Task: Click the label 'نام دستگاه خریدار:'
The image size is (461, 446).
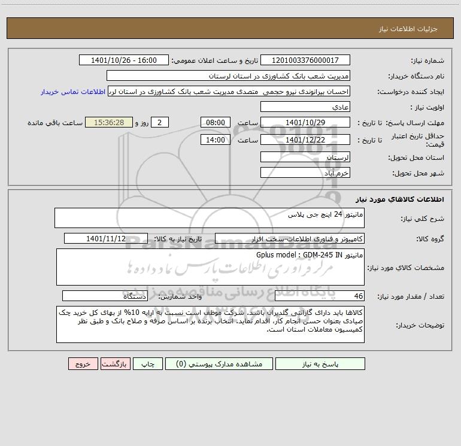Action: (x=416, y=77)
